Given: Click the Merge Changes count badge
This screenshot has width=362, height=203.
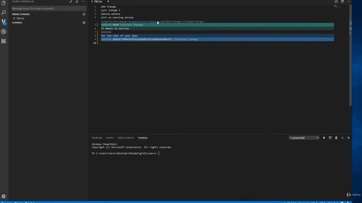Looking at the screenshot, I should [84, 14].
